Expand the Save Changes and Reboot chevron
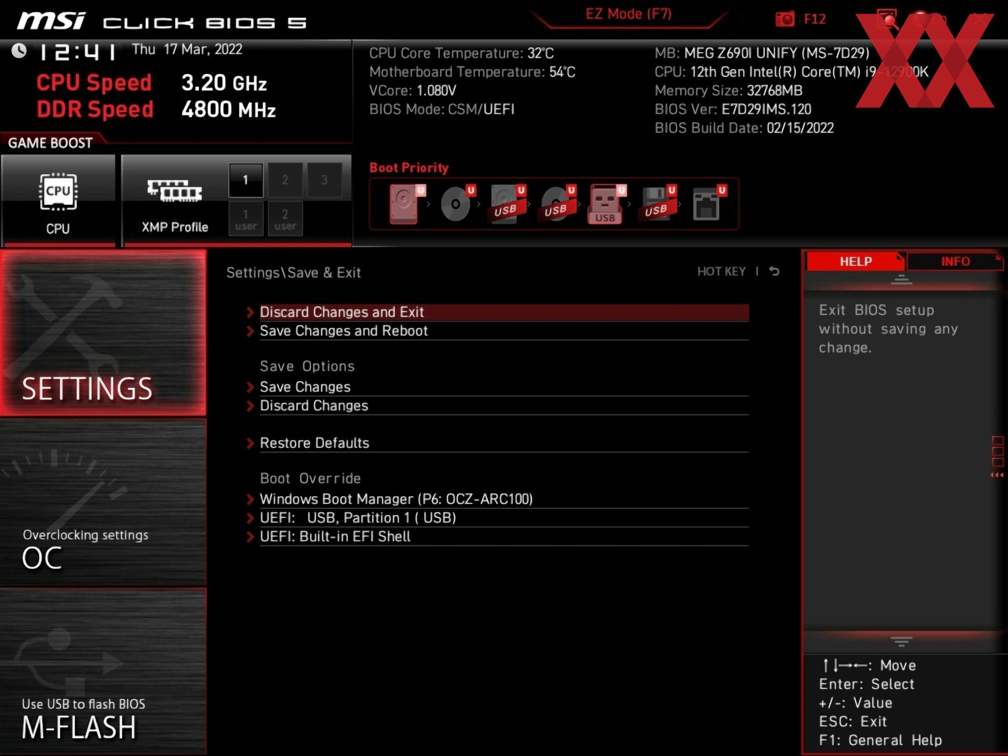The height and width of the screenshot is (756, 1008). click(x=250, y=331)
